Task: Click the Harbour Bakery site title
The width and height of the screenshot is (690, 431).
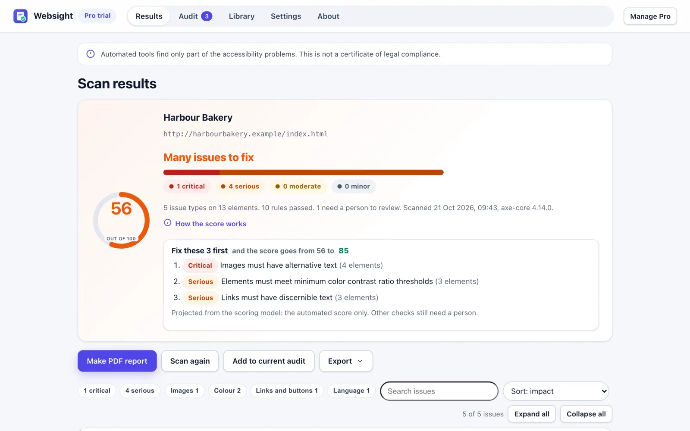Action: tap(198, 117)
